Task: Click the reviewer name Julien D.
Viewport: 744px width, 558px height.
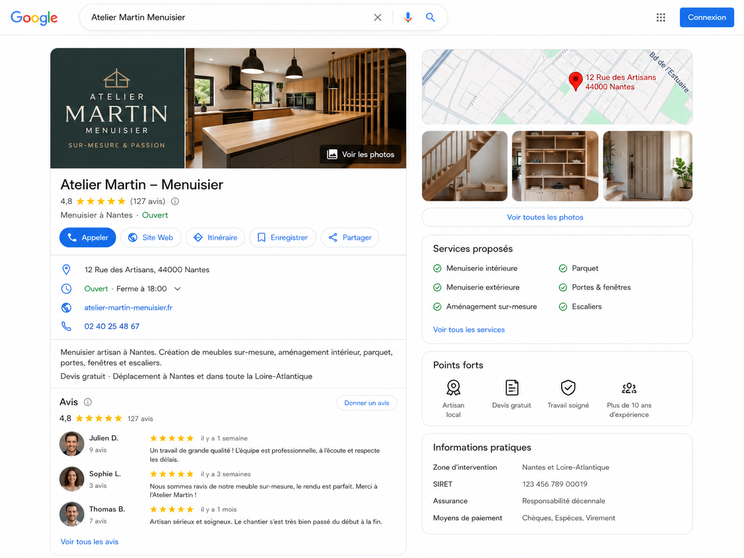Action: 104,438
